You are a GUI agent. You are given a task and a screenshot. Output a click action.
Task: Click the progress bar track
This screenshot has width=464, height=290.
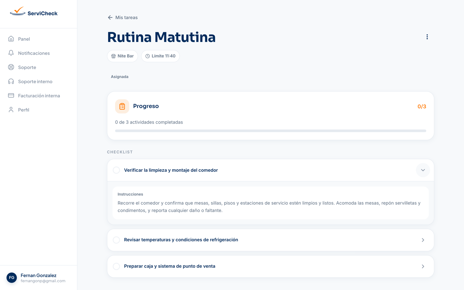pos(270,131)
